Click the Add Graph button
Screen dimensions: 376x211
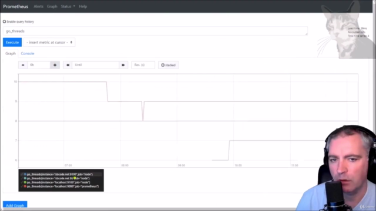tap(15, 205)
